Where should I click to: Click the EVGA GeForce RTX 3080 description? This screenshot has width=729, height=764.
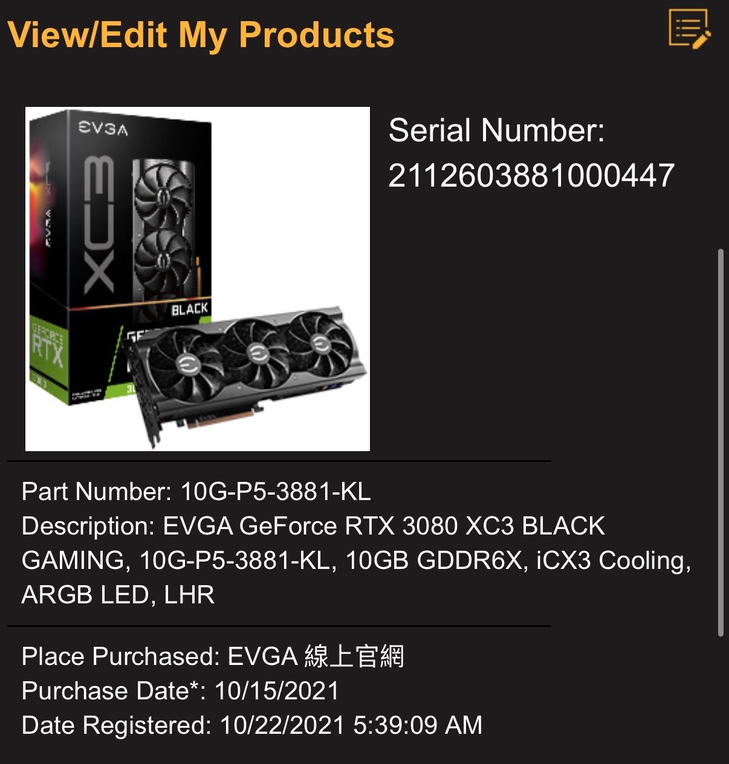(x=357, y=560)
